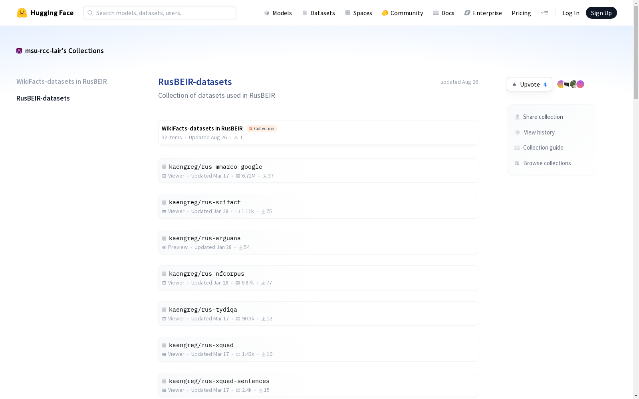Click the Upvote triangle icon
Image resolution: width=639 pixels, height=399 pixels.
[x=514, y=84]
